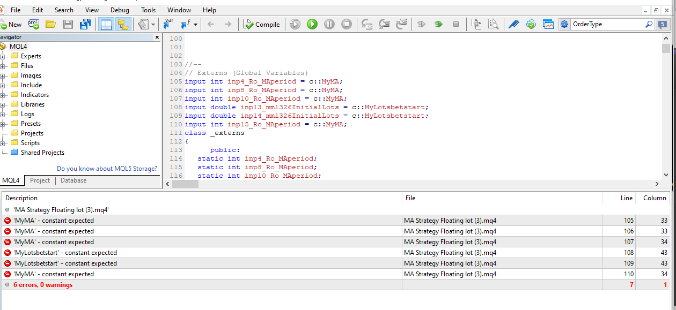This screenshot has height=310, width=676.
Task: Open a file with the folder icon
Action: coord(51,24)
